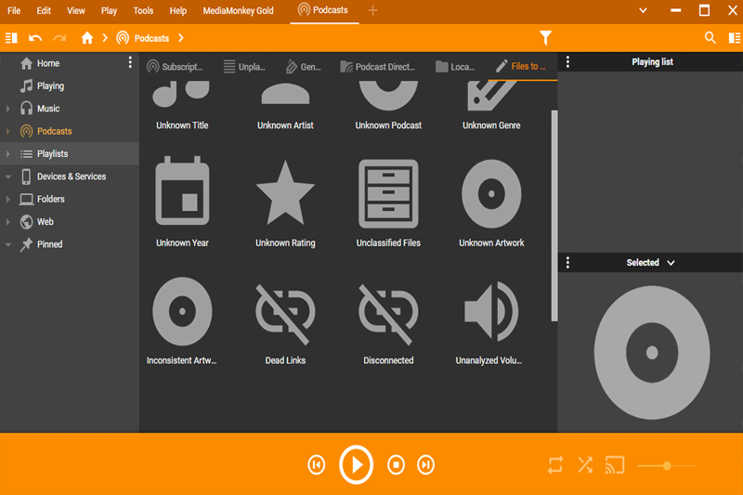Toggle the left sidebar panel visibility

pyautogui.click(x=11, y=38)
